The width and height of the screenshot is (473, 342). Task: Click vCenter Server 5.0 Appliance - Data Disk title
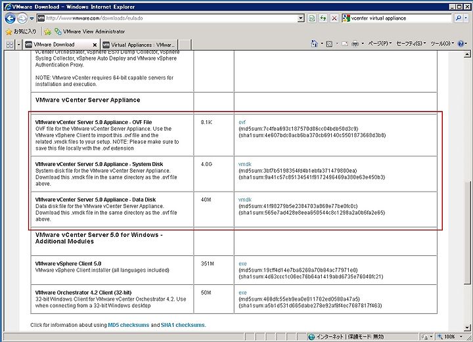pyautogui.click(x=95, y=200)
